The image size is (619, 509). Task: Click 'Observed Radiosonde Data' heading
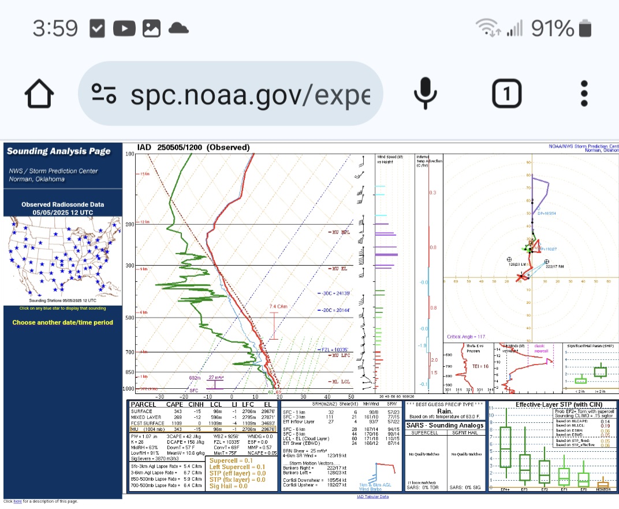pos(63,205)
